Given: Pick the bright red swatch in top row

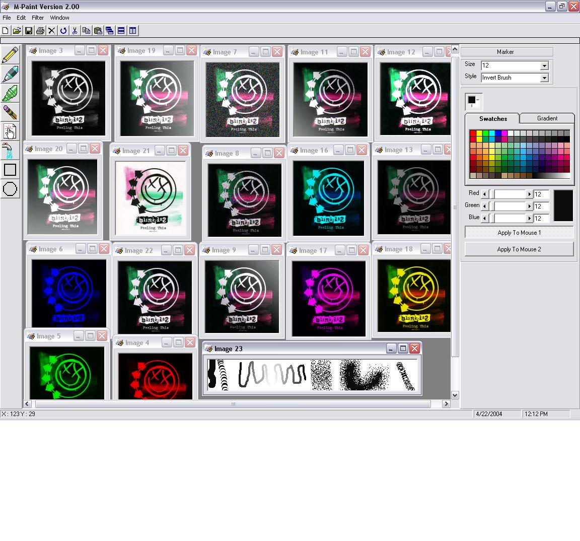Looking at the screenshot, I should coord(473,133).
